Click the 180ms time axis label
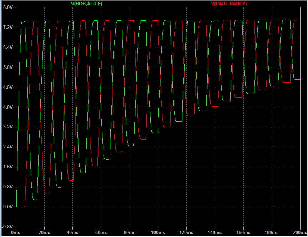This screenshot has height=237, width=308. (272, 233)
